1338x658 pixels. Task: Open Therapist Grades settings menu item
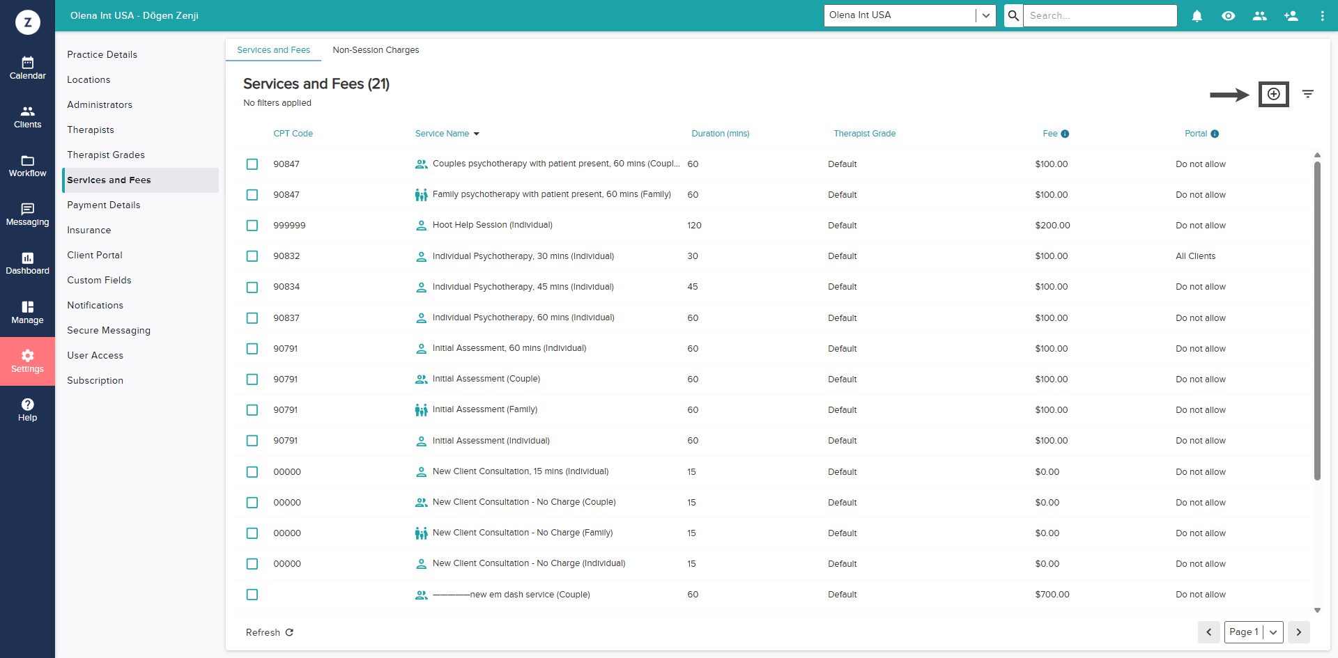tap(106, 155)
